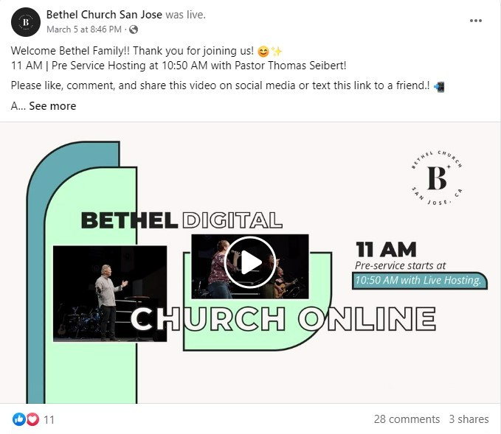Open the Bethel Church San Jose page name
The width and height of the screenshot is (501, 434).
(104, 15)
